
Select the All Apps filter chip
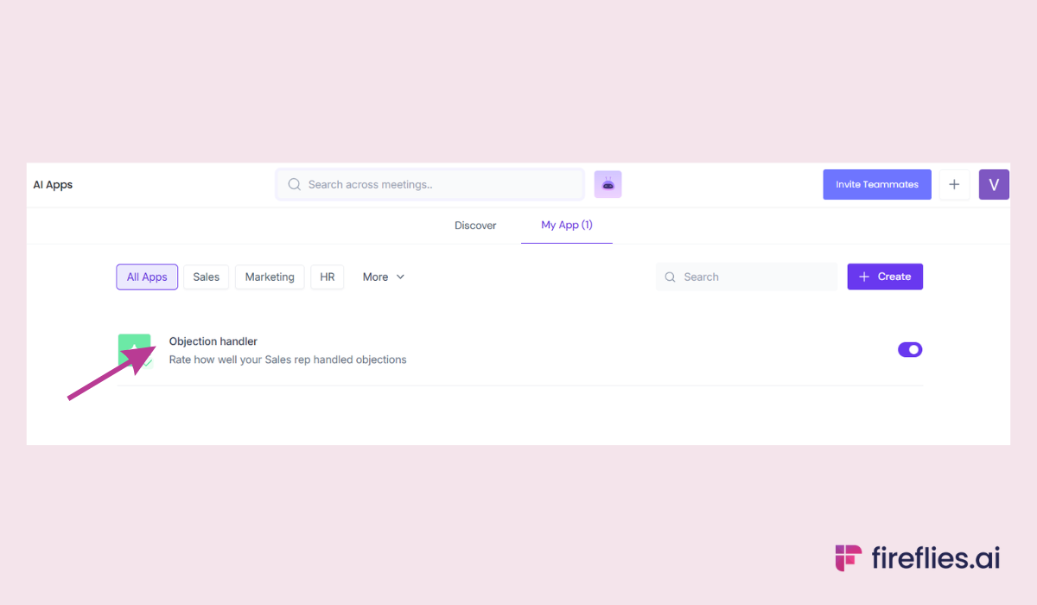point(147,277)
